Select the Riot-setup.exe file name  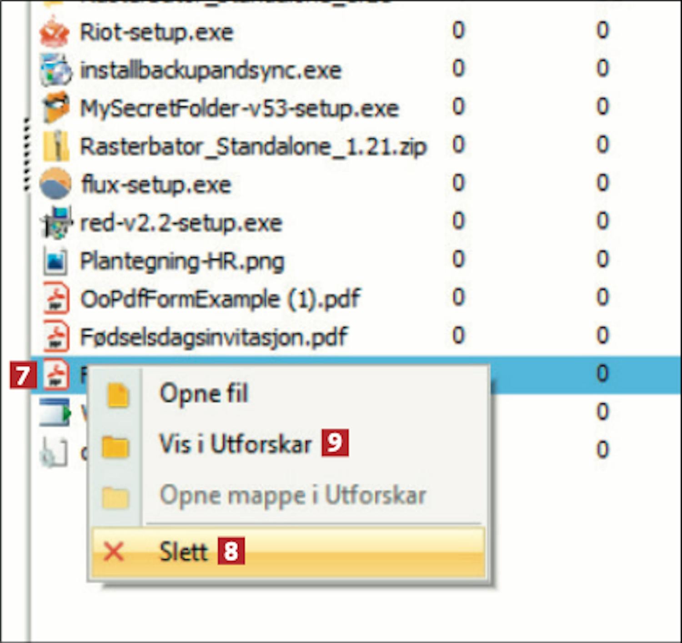pos(156,32)
